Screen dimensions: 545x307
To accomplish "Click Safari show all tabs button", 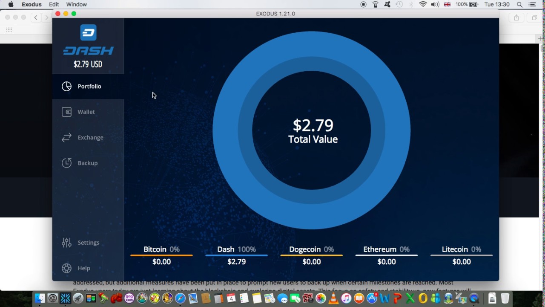I will tap(534, 17).
